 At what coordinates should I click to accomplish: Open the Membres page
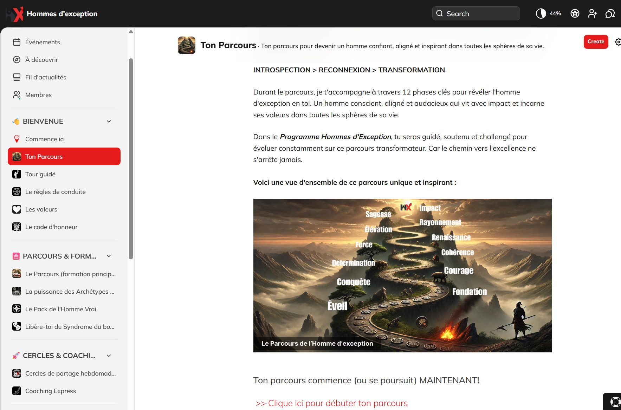(64, 95)
